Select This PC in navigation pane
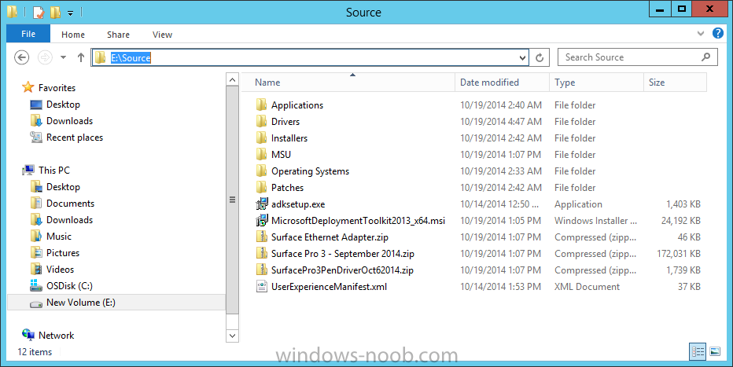Image resolution: width=733 pixels, height=367 pixels. click(53, 171)
